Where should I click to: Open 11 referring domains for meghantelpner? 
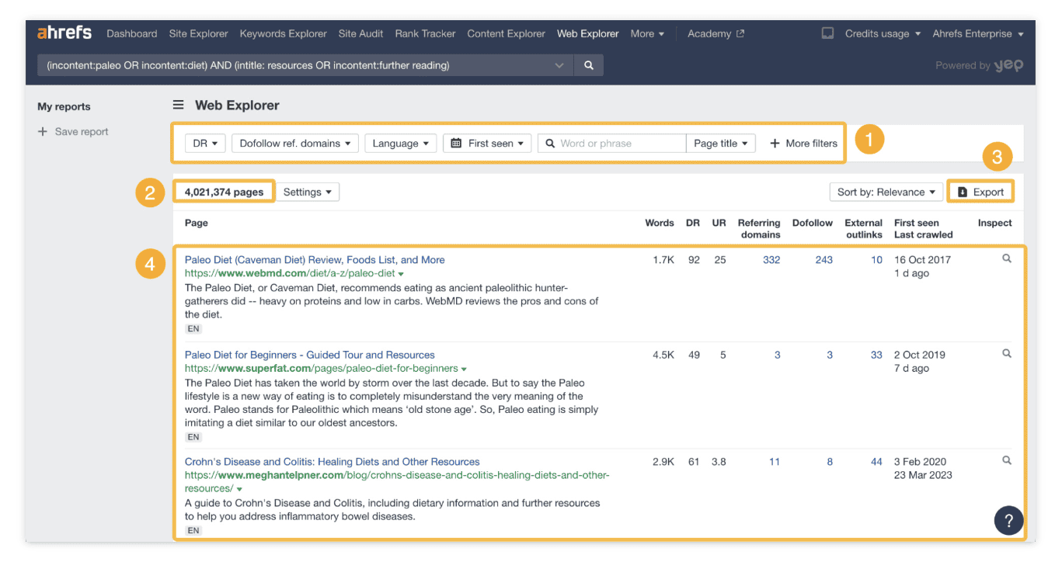(775, 461)
